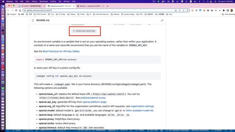This screenshot has height=132, width=235.
Task: Open the justjavac/openai-proxy link
Action: coord(93,98)
